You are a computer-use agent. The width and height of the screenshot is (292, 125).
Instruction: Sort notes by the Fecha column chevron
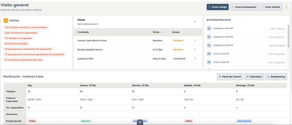click(x=162, y=32)
